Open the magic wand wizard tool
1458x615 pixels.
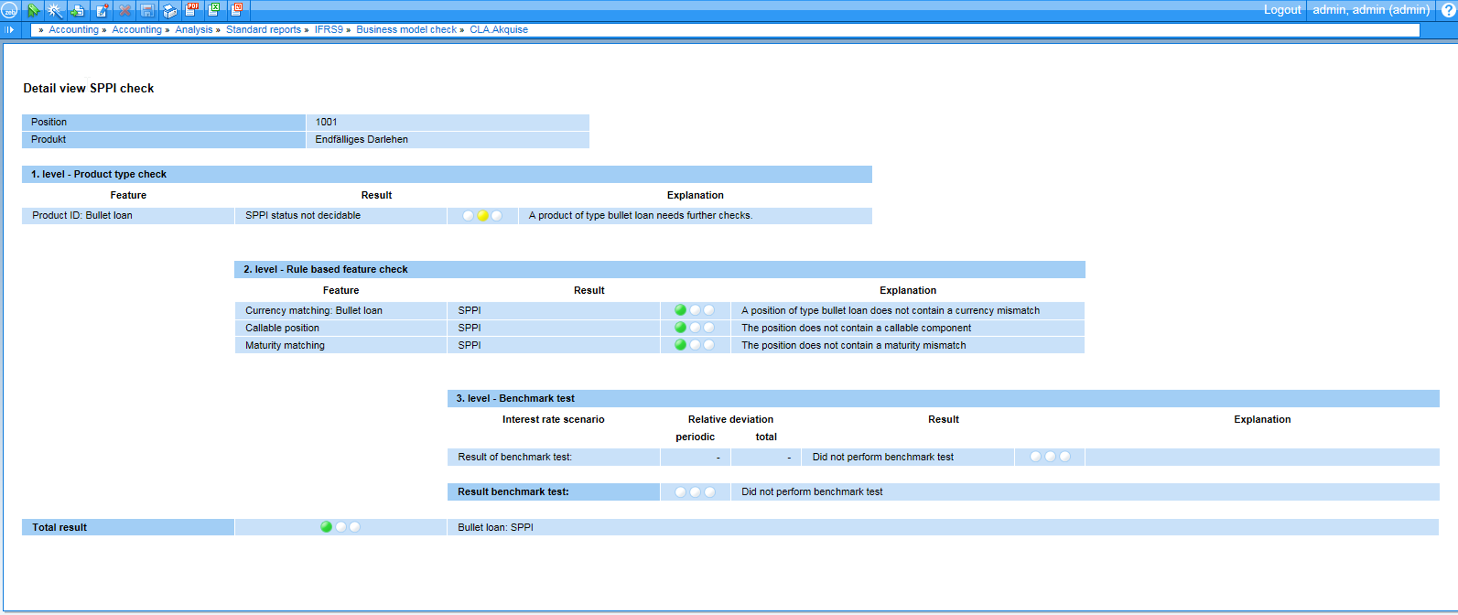tap(55, 10)
